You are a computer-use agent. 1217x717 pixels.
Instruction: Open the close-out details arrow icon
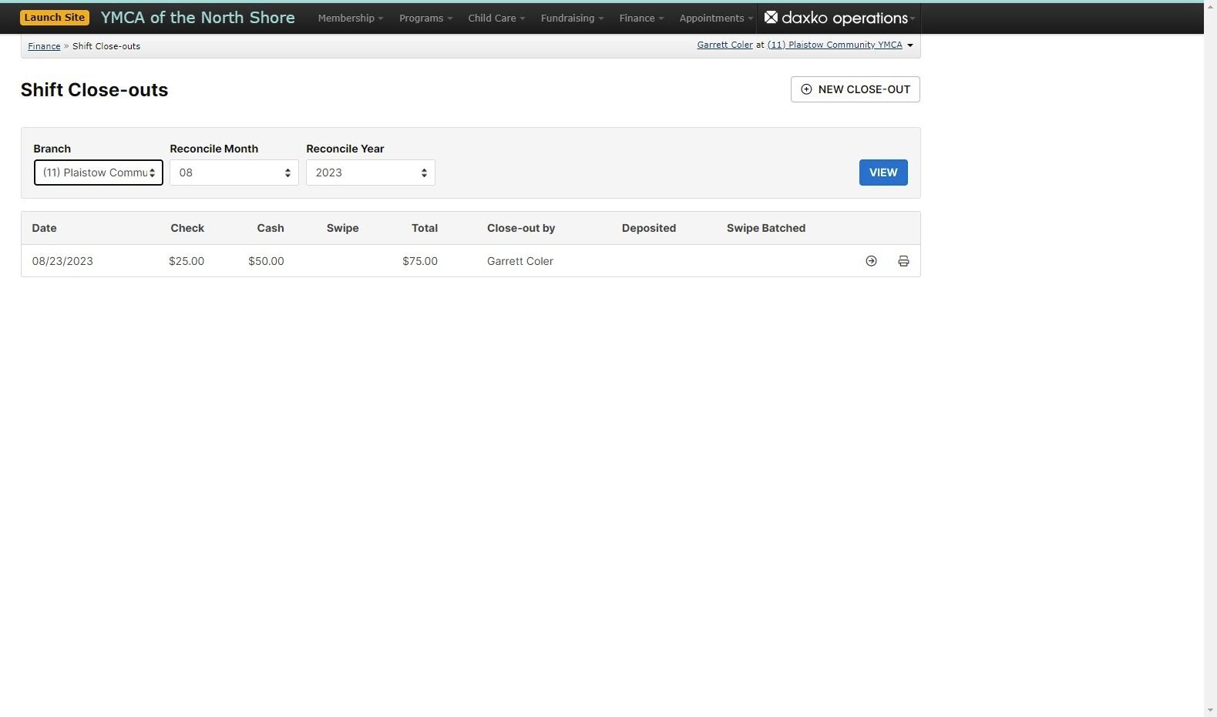(x=871, y=261)
